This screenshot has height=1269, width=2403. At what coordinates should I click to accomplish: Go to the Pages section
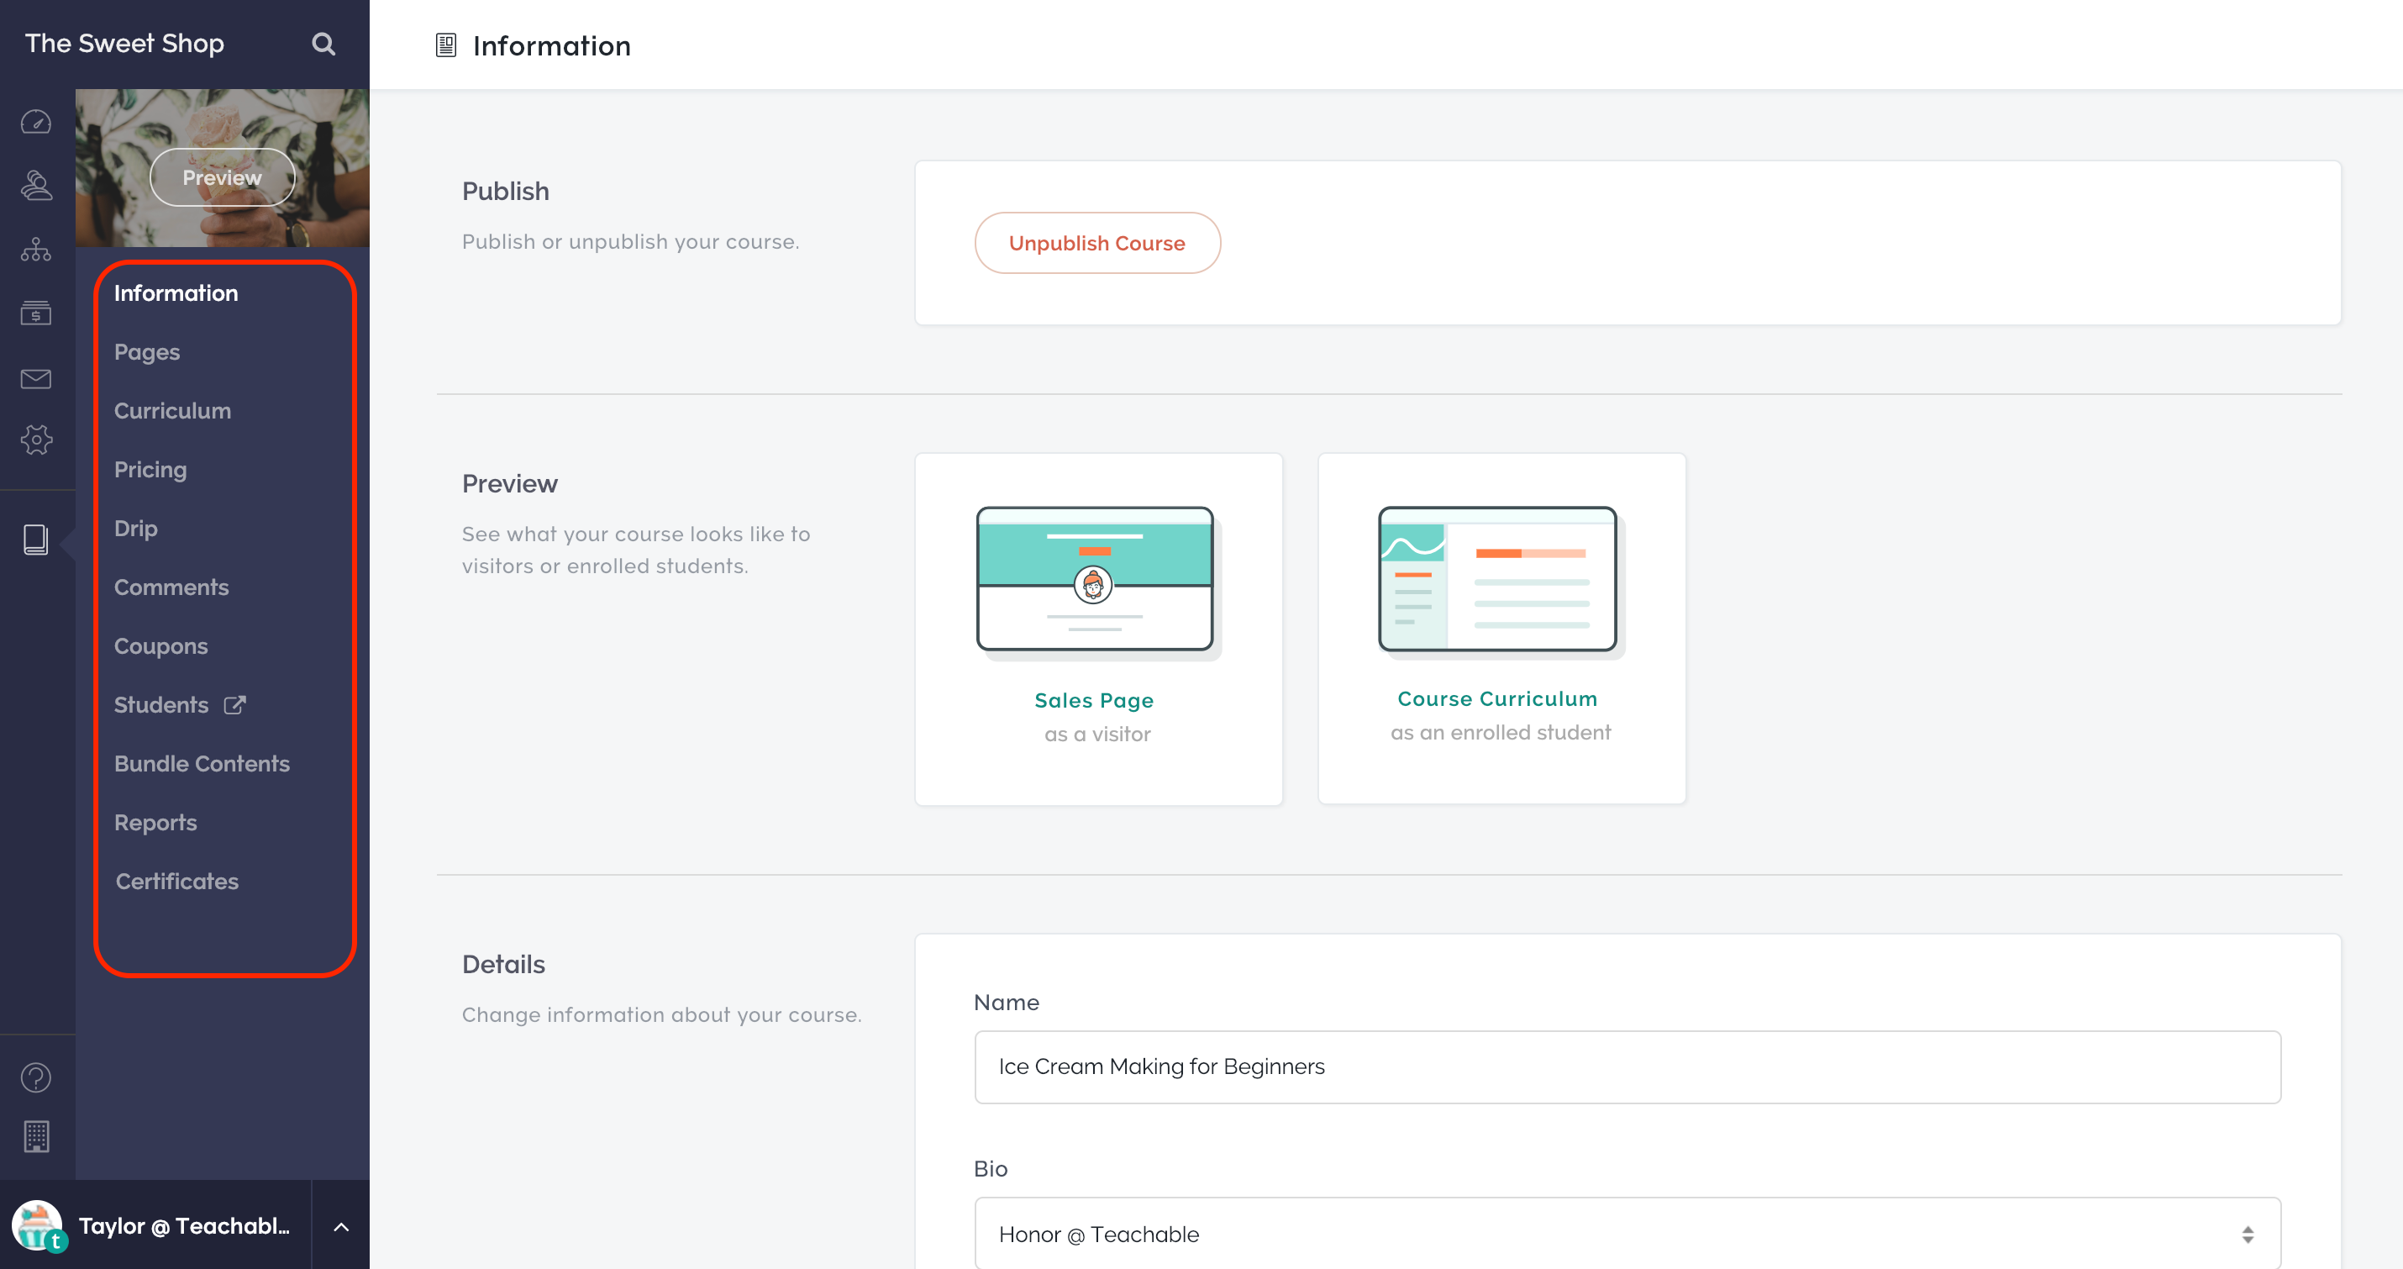point(147,353)
